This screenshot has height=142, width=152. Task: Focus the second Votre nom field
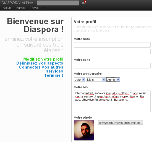(x=112, y=51)
